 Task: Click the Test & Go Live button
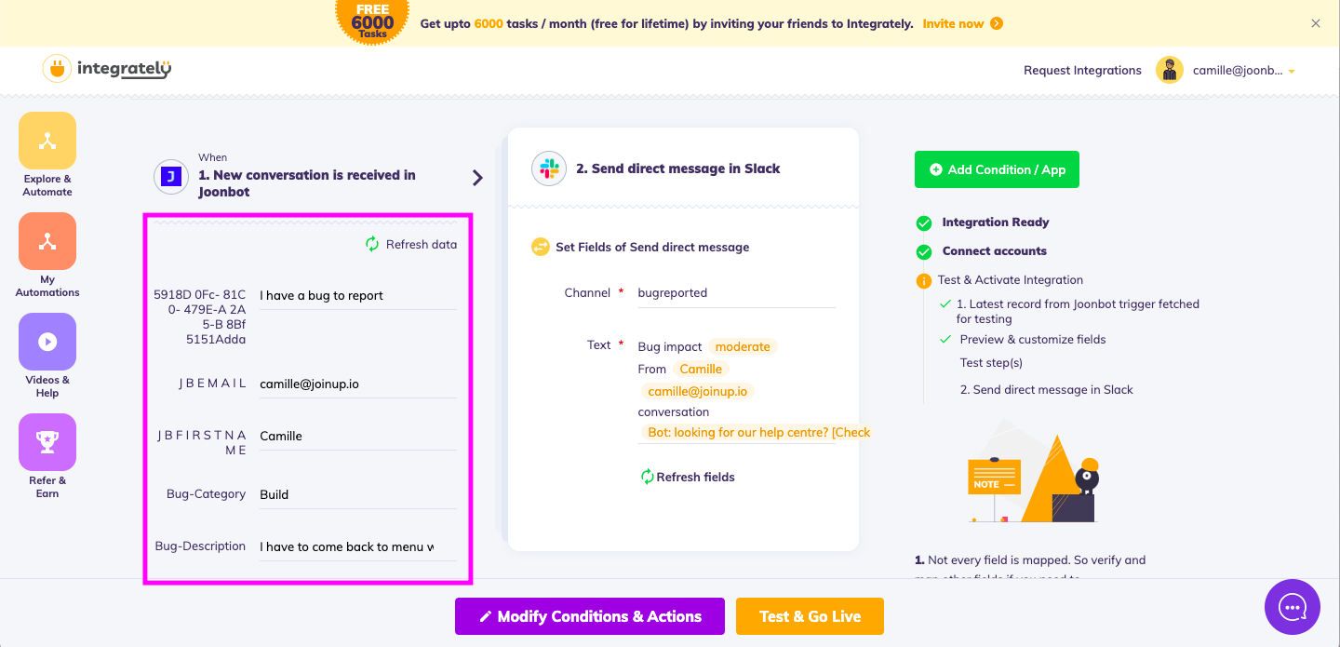coord(810,616)
